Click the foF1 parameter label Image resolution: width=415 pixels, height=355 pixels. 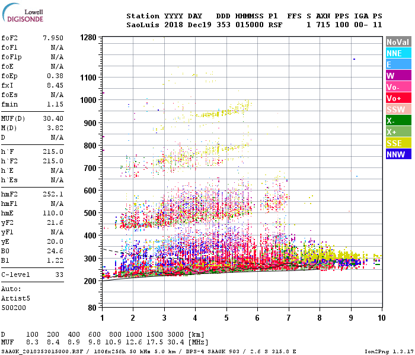(x=9, y=47)
